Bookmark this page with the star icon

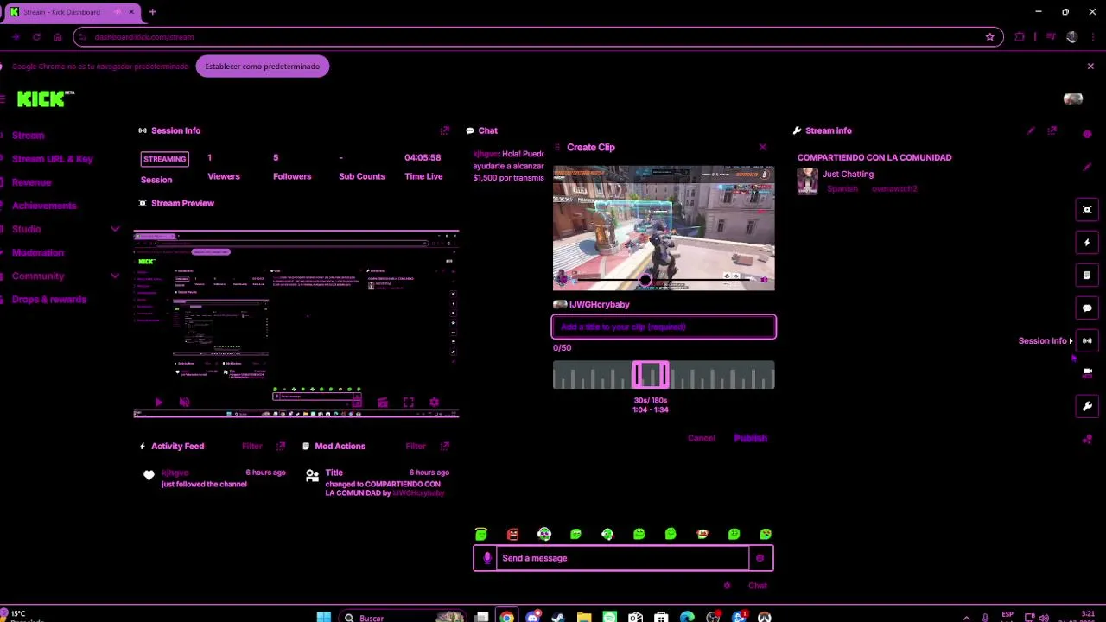tap(989, 37)
